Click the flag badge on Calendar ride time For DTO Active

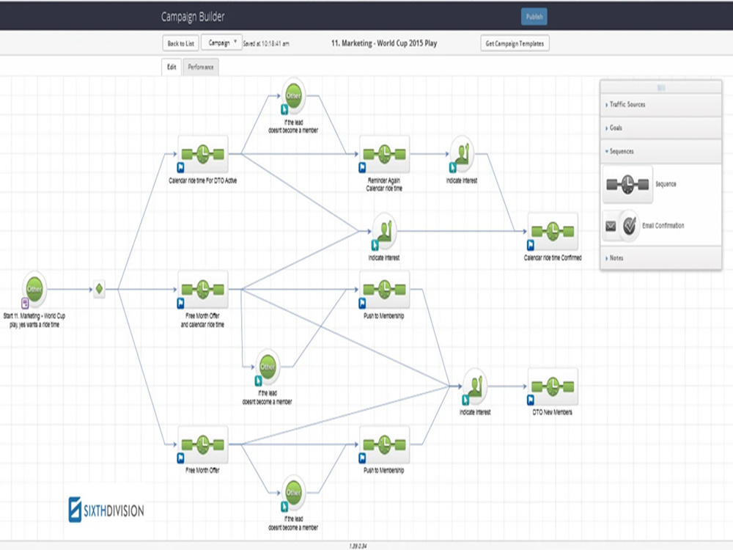tap(181, 167)
